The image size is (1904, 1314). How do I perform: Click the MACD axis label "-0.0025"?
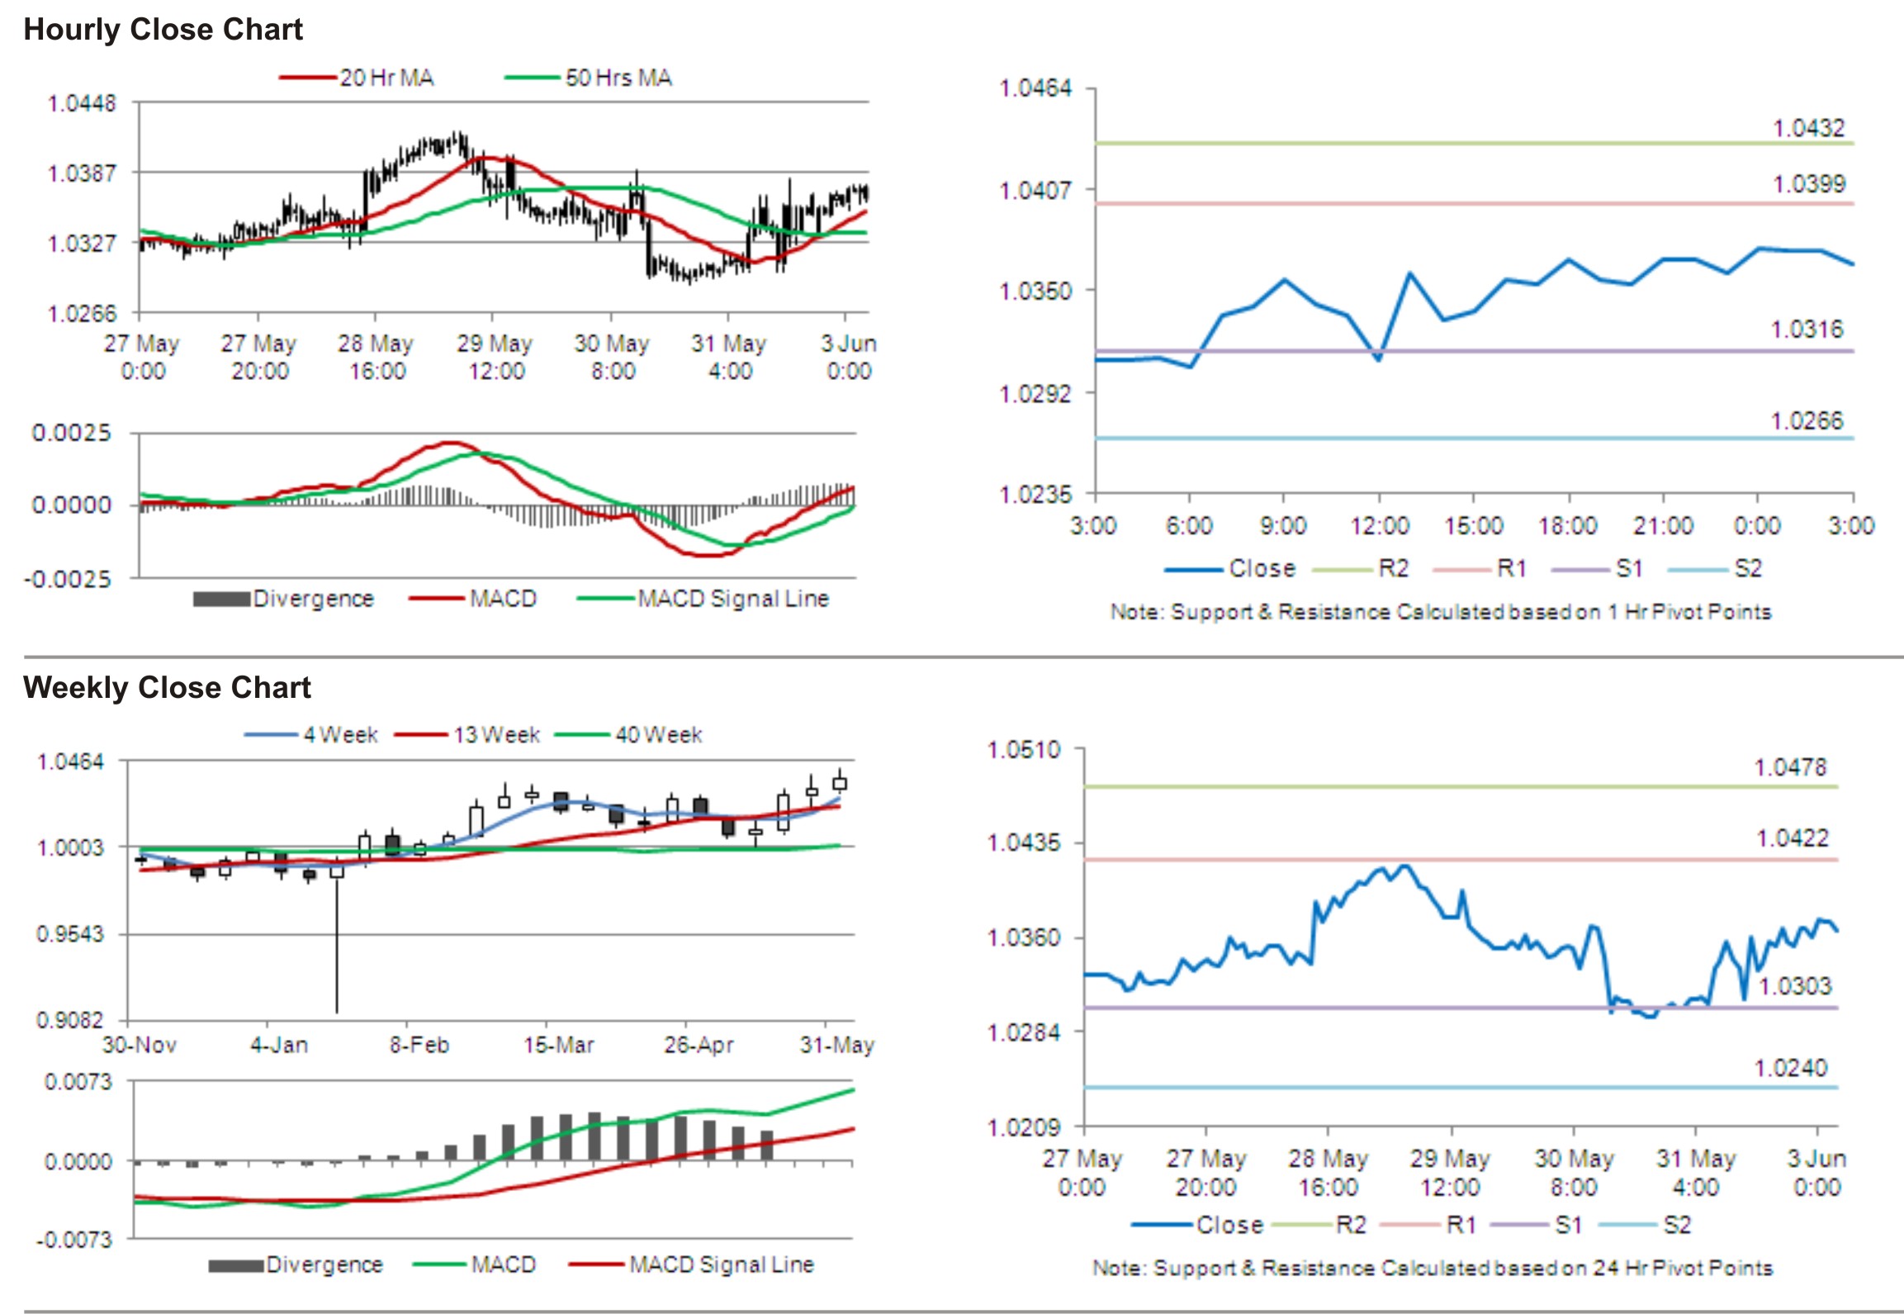pos(68,578)
